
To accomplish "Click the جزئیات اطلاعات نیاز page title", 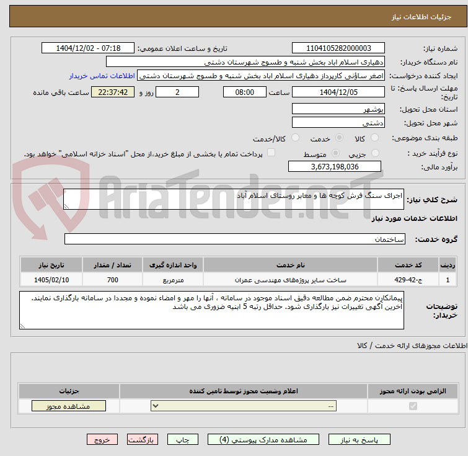I will [422, 17].
